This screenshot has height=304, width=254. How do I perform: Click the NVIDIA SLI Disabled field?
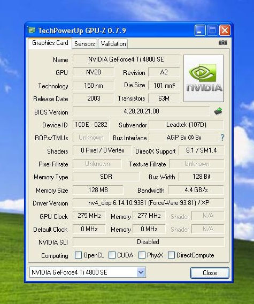click(x=149, y=242)
